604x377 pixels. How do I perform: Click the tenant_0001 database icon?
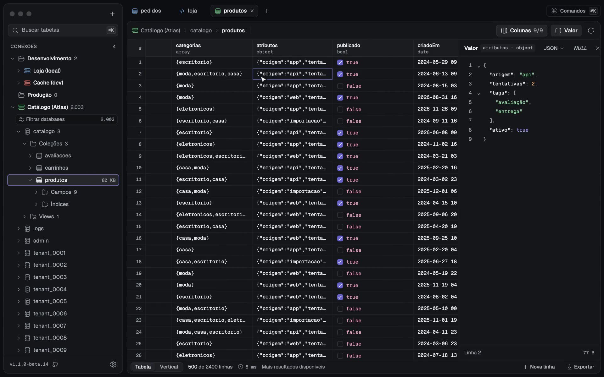27,253
